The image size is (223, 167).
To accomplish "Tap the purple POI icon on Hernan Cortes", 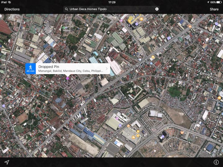I will [x=4, y=106].
